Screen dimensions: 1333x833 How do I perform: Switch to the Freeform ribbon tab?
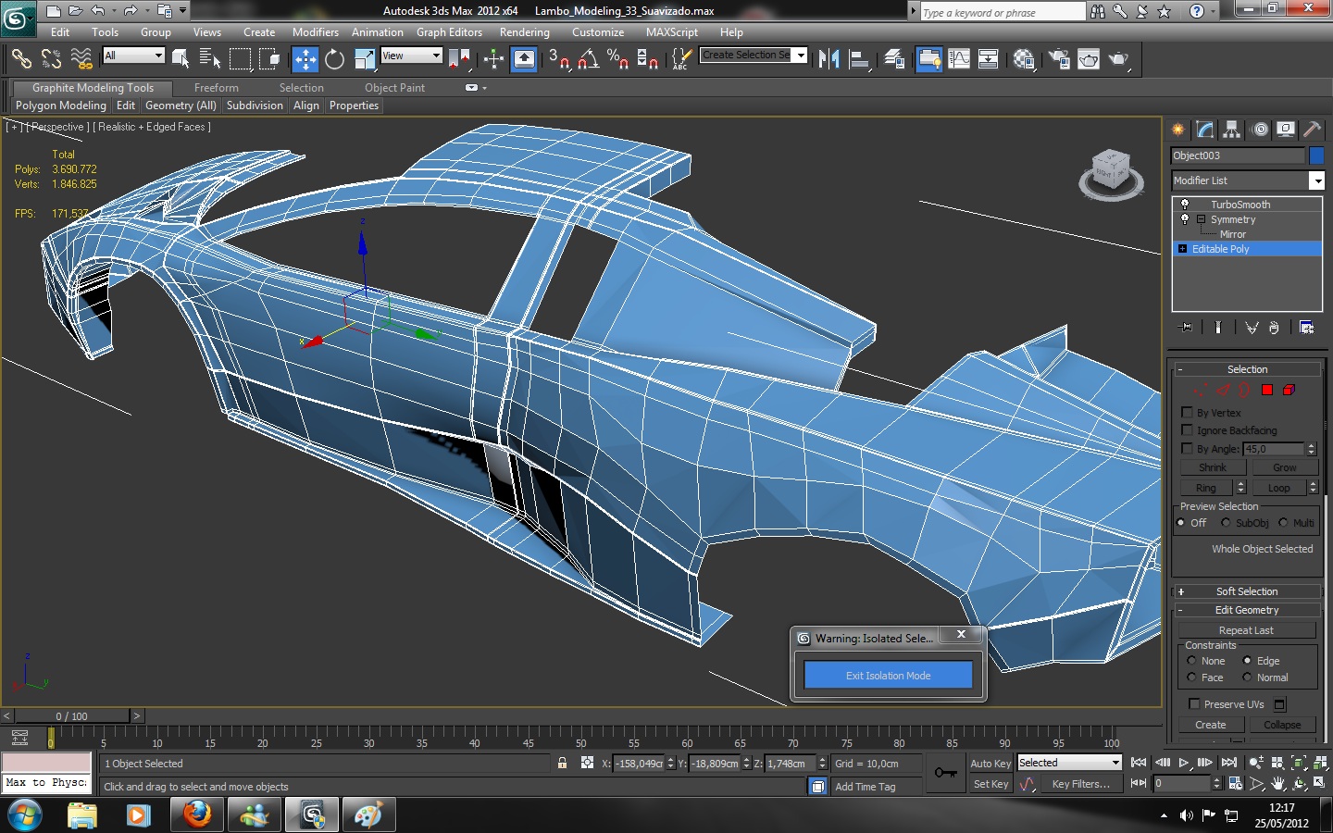216,88
